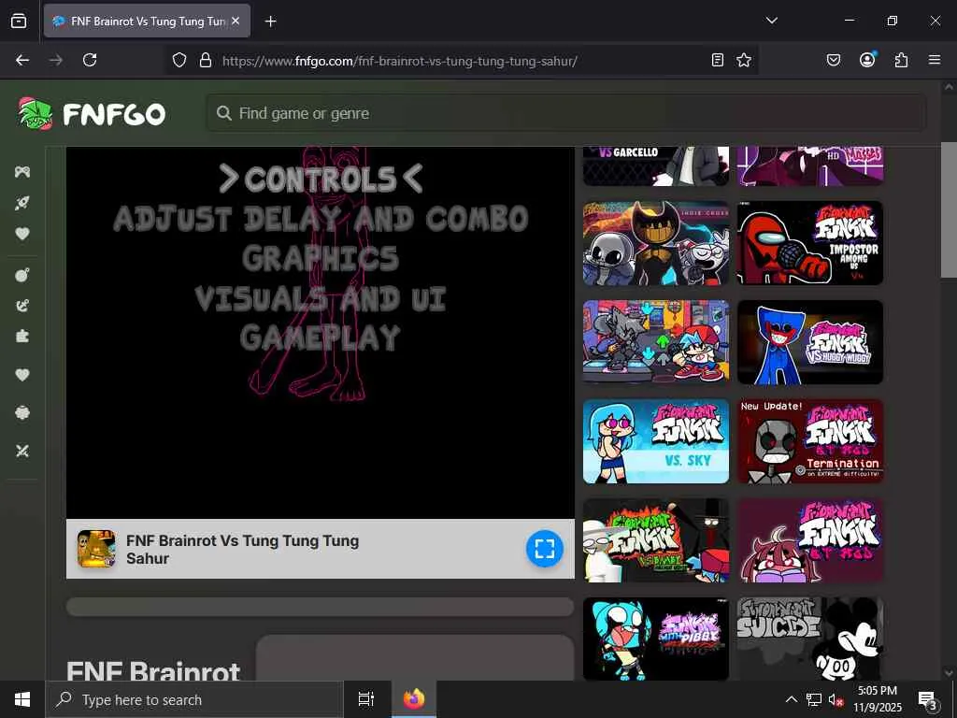Open the brain icon category in the sidebar
This screenshot has width=957, height=718.
(x=22, y=412)
